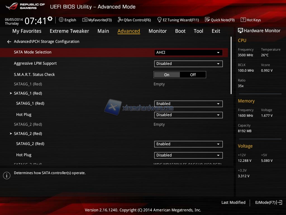Click the back arrow next to Advanced\PCH Storage Configuration
This screenshot has width=286, height=215.
[9, 42]
